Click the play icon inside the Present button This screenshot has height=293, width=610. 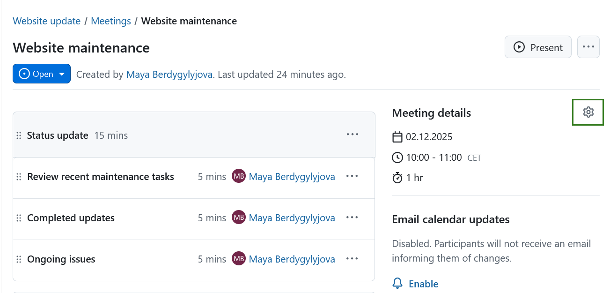(519, 47)
